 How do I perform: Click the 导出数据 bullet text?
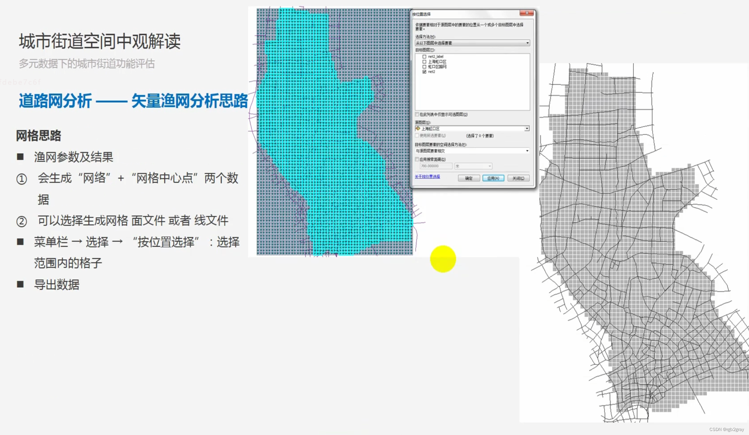point(57,285)
